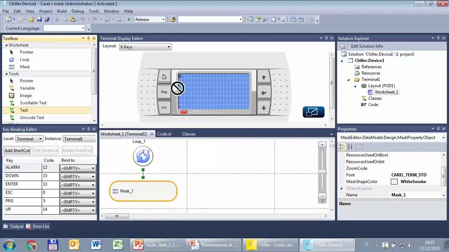Select the Code item in Solution Explorer
The height and width of the screenshot is (252, 449).
[373, 105]
